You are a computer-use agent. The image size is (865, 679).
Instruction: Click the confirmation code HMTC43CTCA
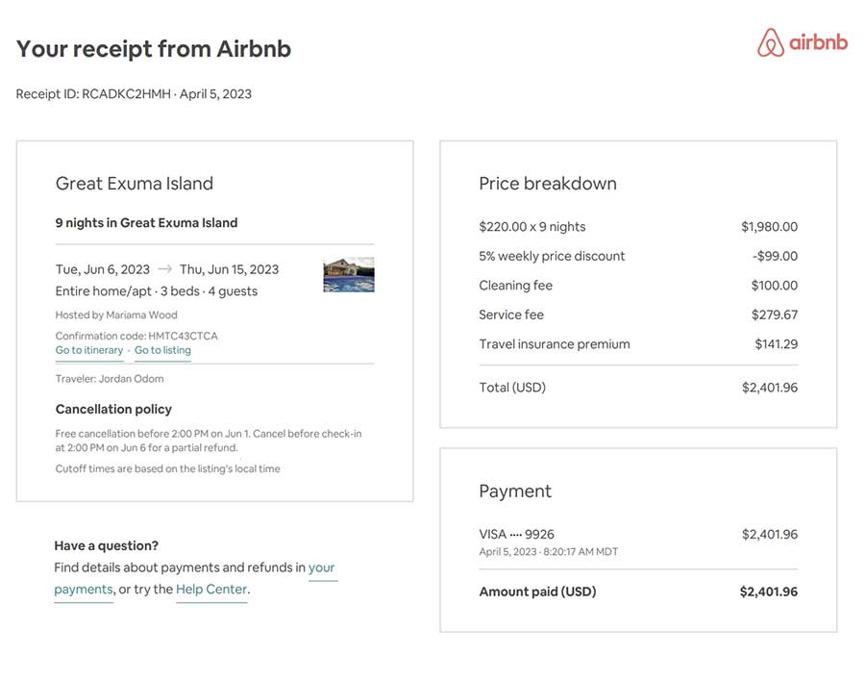tap(189, 336)
